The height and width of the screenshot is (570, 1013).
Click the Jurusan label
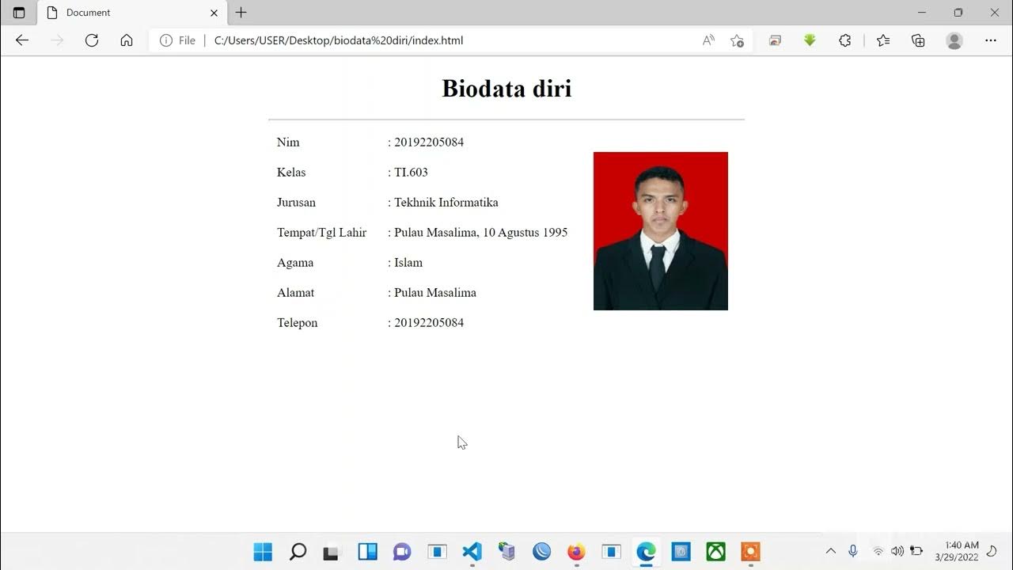(x=296, y=203)
